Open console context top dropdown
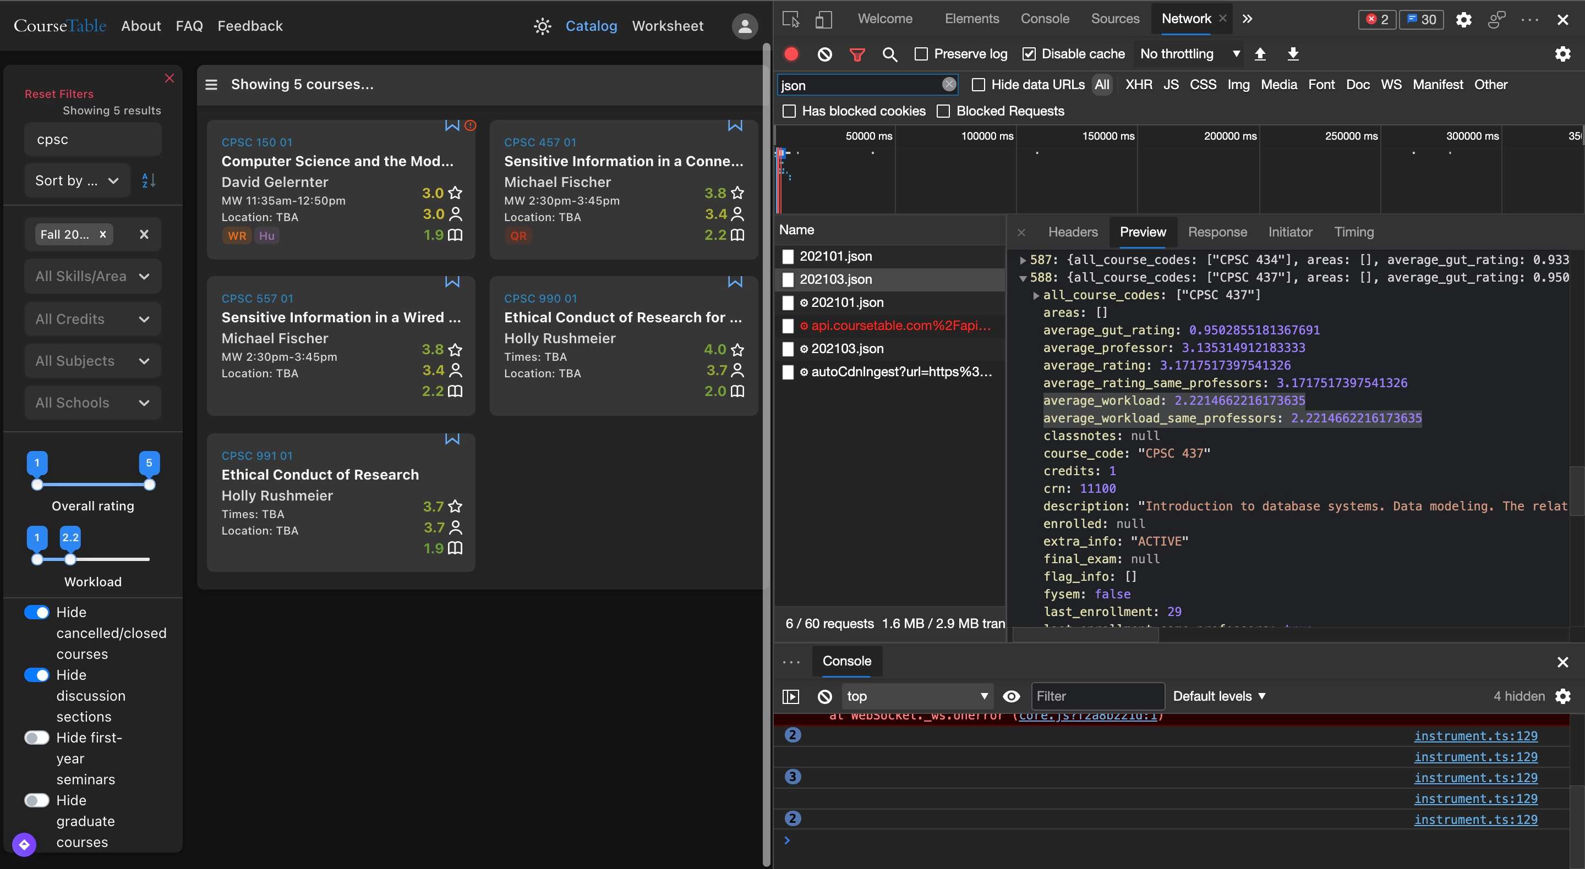This screenshot has width=1585, height=869. pos(917,696)
